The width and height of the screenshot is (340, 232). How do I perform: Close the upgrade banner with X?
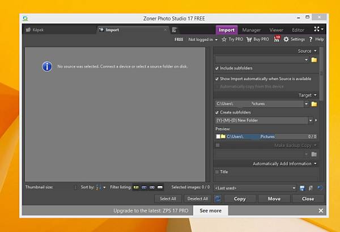click(x=321, y=210)
